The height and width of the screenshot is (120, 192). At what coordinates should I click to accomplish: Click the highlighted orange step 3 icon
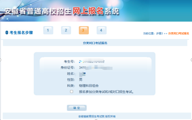(84, 30)
